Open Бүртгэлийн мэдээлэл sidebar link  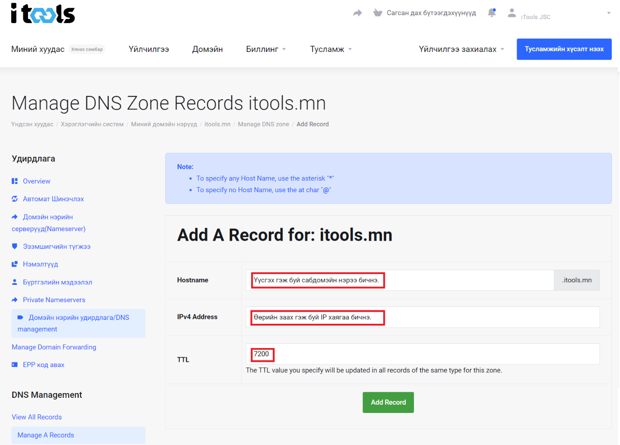(x=58, y=282)
